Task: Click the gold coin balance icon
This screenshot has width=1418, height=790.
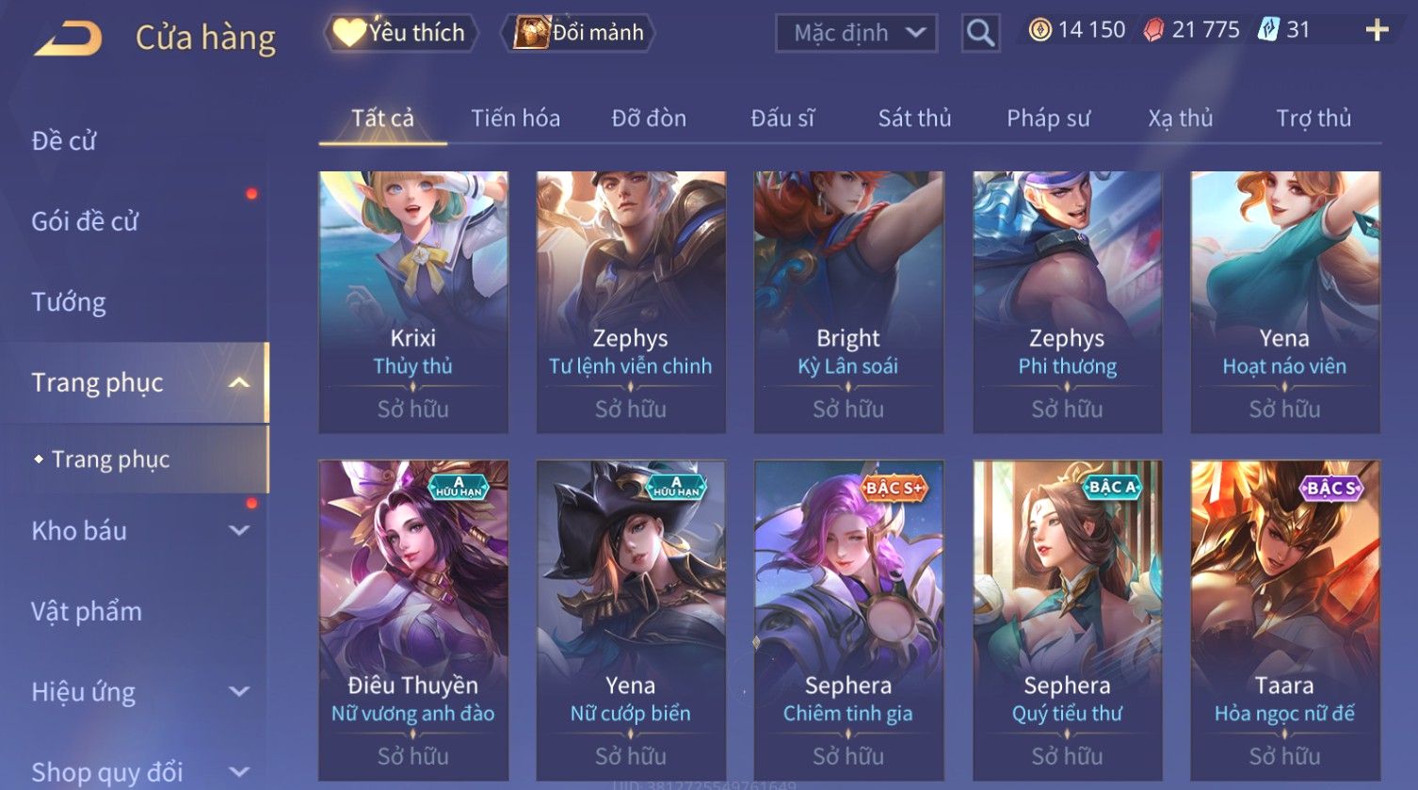Action: point(1039,30)
